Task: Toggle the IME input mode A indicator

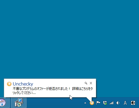Action: 125,103
